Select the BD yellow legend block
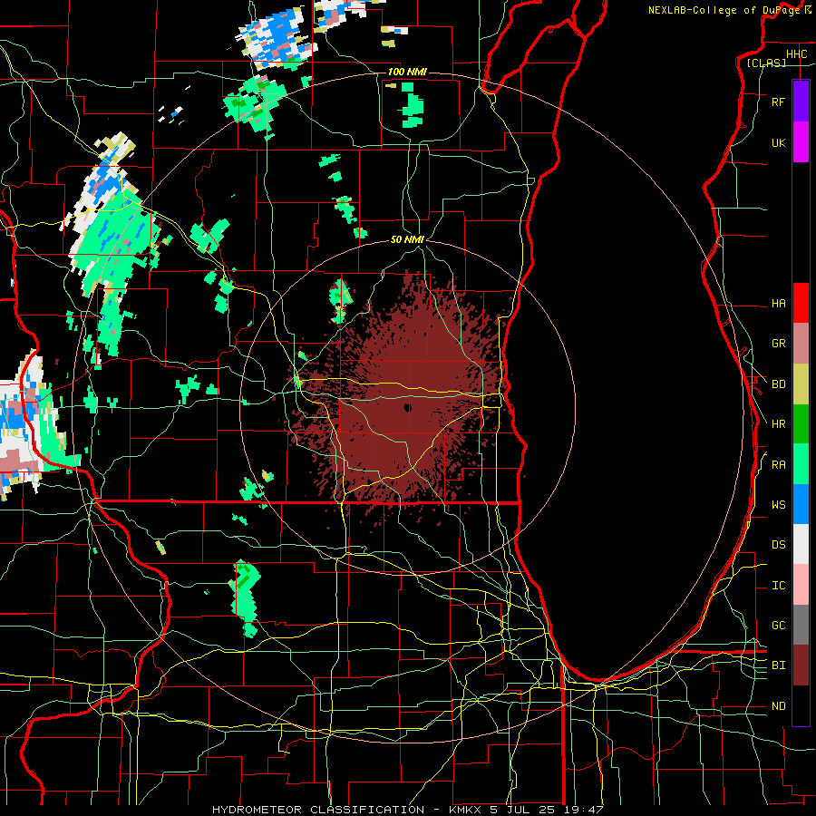 point(801,384)
